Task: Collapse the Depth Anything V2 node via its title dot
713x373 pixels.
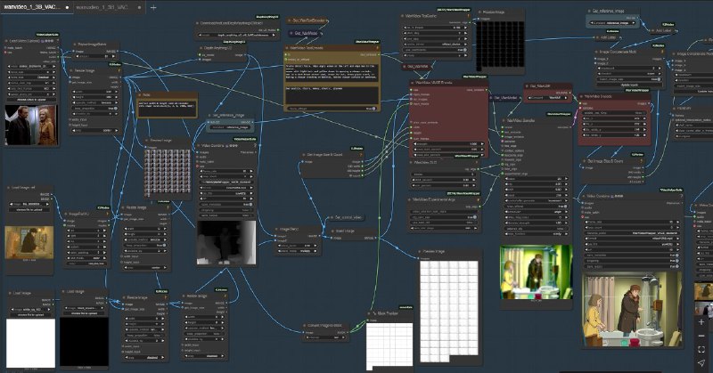Action: coord(201,48)
